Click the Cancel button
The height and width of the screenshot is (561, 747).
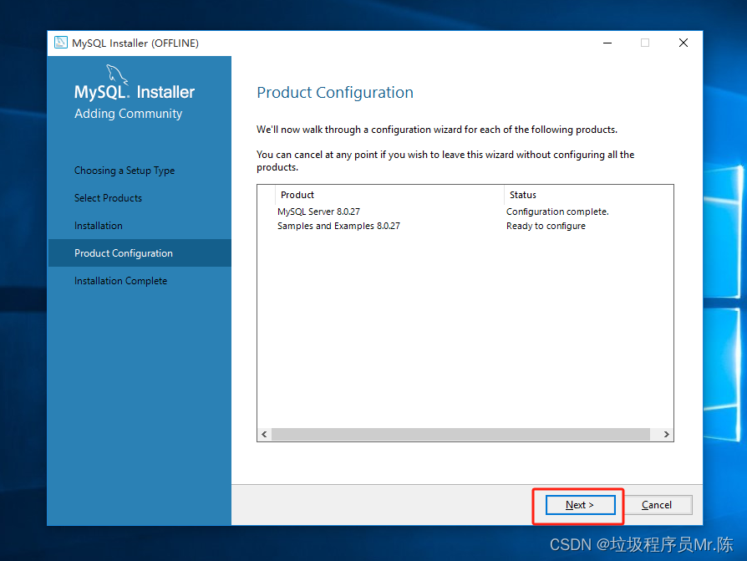pos(657,505)
